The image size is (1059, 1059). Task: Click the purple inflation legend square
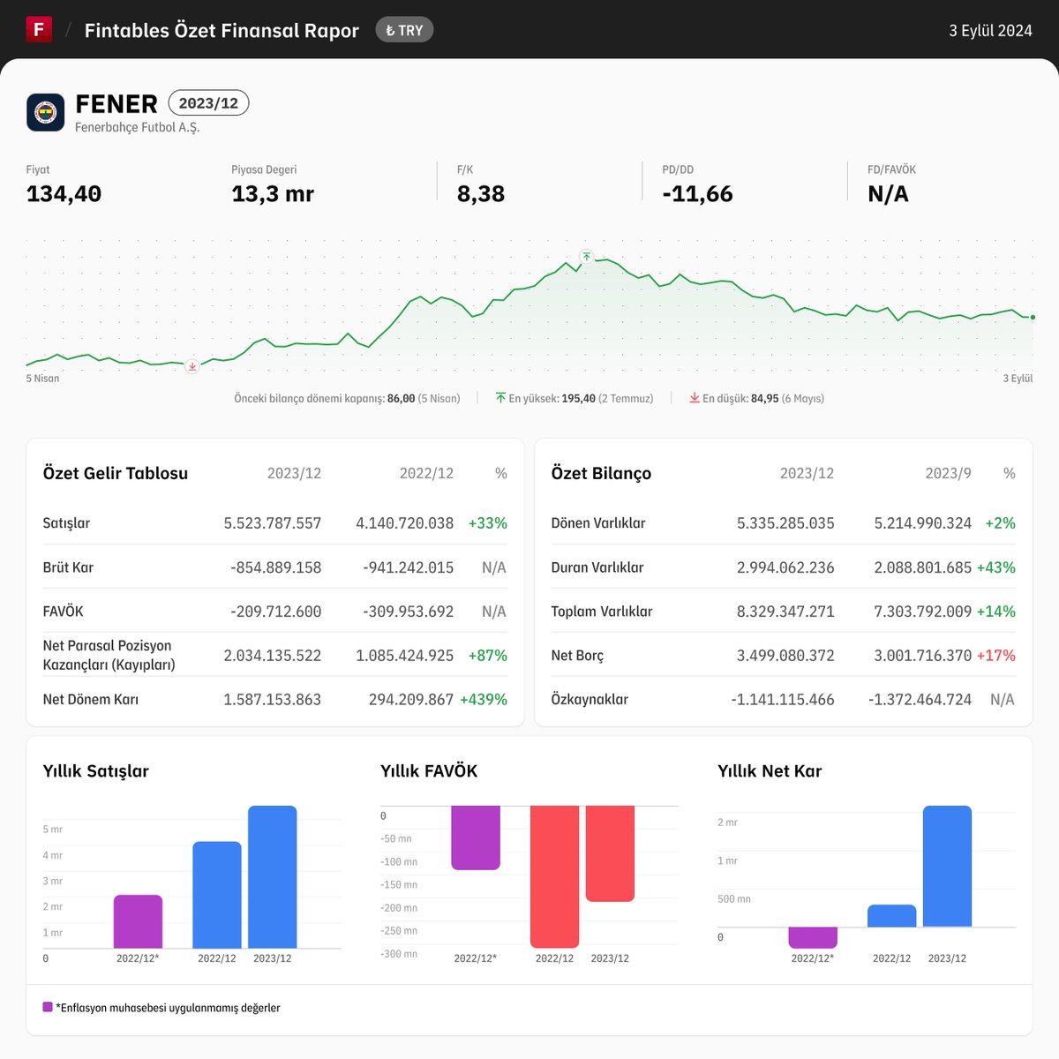tap(48, 1007)
